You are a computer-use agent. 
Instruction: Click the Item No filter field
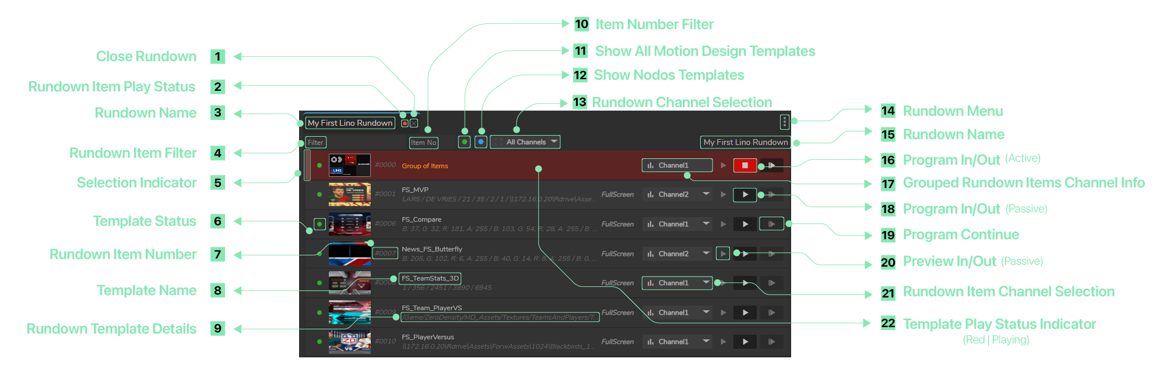point(423,143)
